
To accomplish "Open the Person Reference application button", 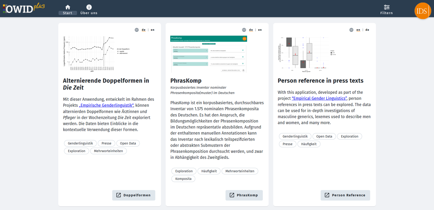I will pos(345,195).
